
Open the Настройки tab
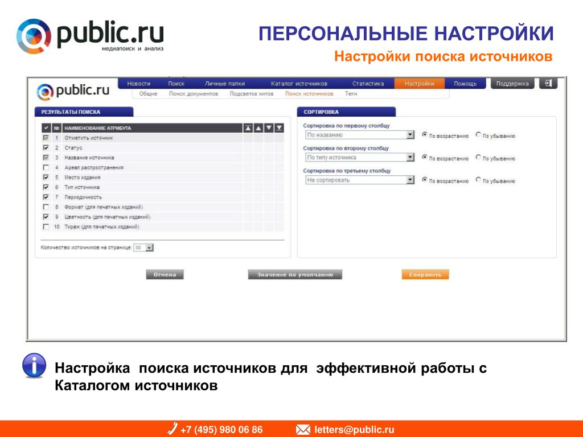tap(420, 84)
